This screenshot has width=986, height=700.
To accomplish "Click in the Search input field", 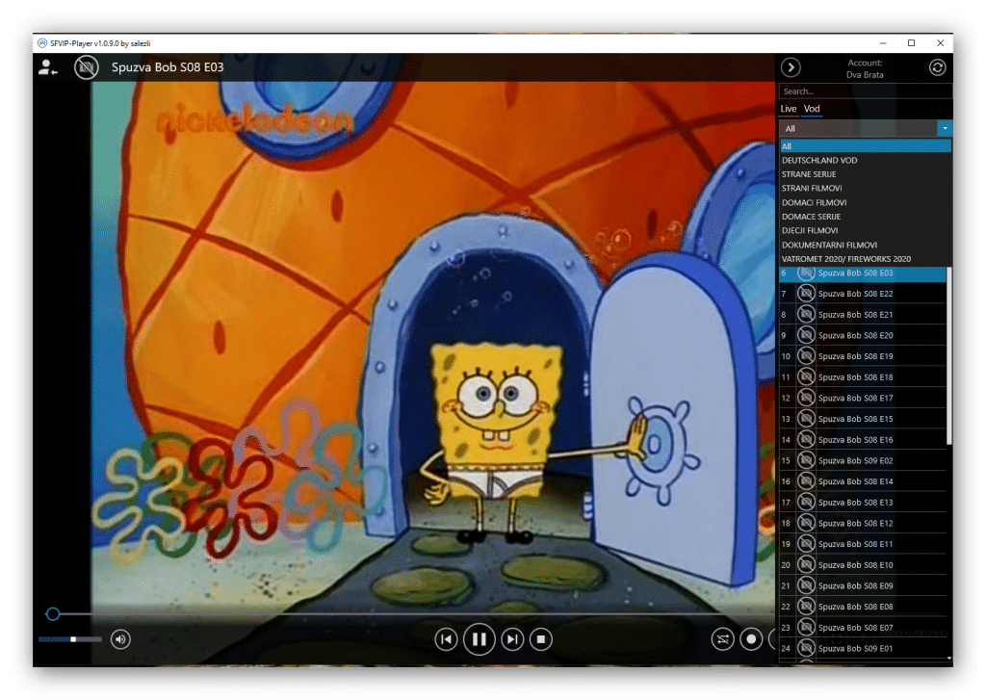I will click(x=866, y=91).
